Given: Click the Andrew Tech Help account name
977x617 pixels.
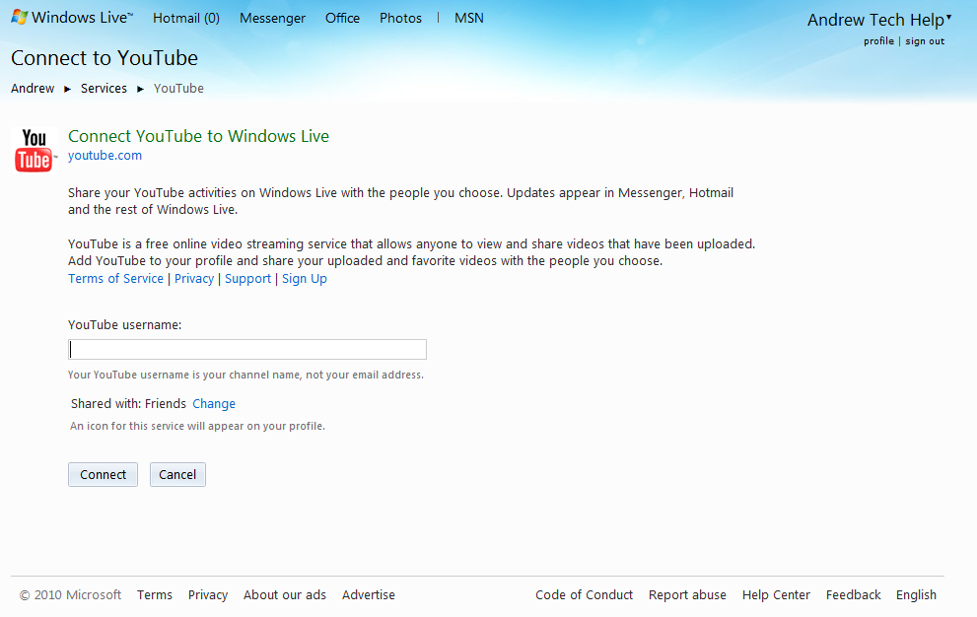Looking at the screenshot, I should click(x=875, y=20).
